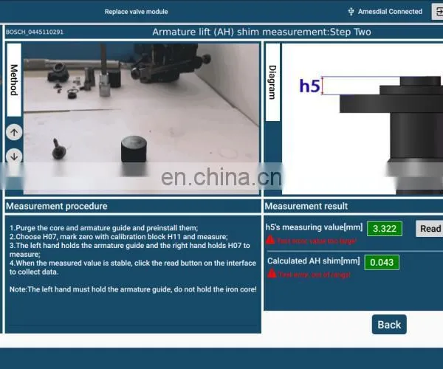This screenshot has height=369, width=443.
Task: Click the red error text under AH shim
Action: pyautogui.click(x=315, y=275)
